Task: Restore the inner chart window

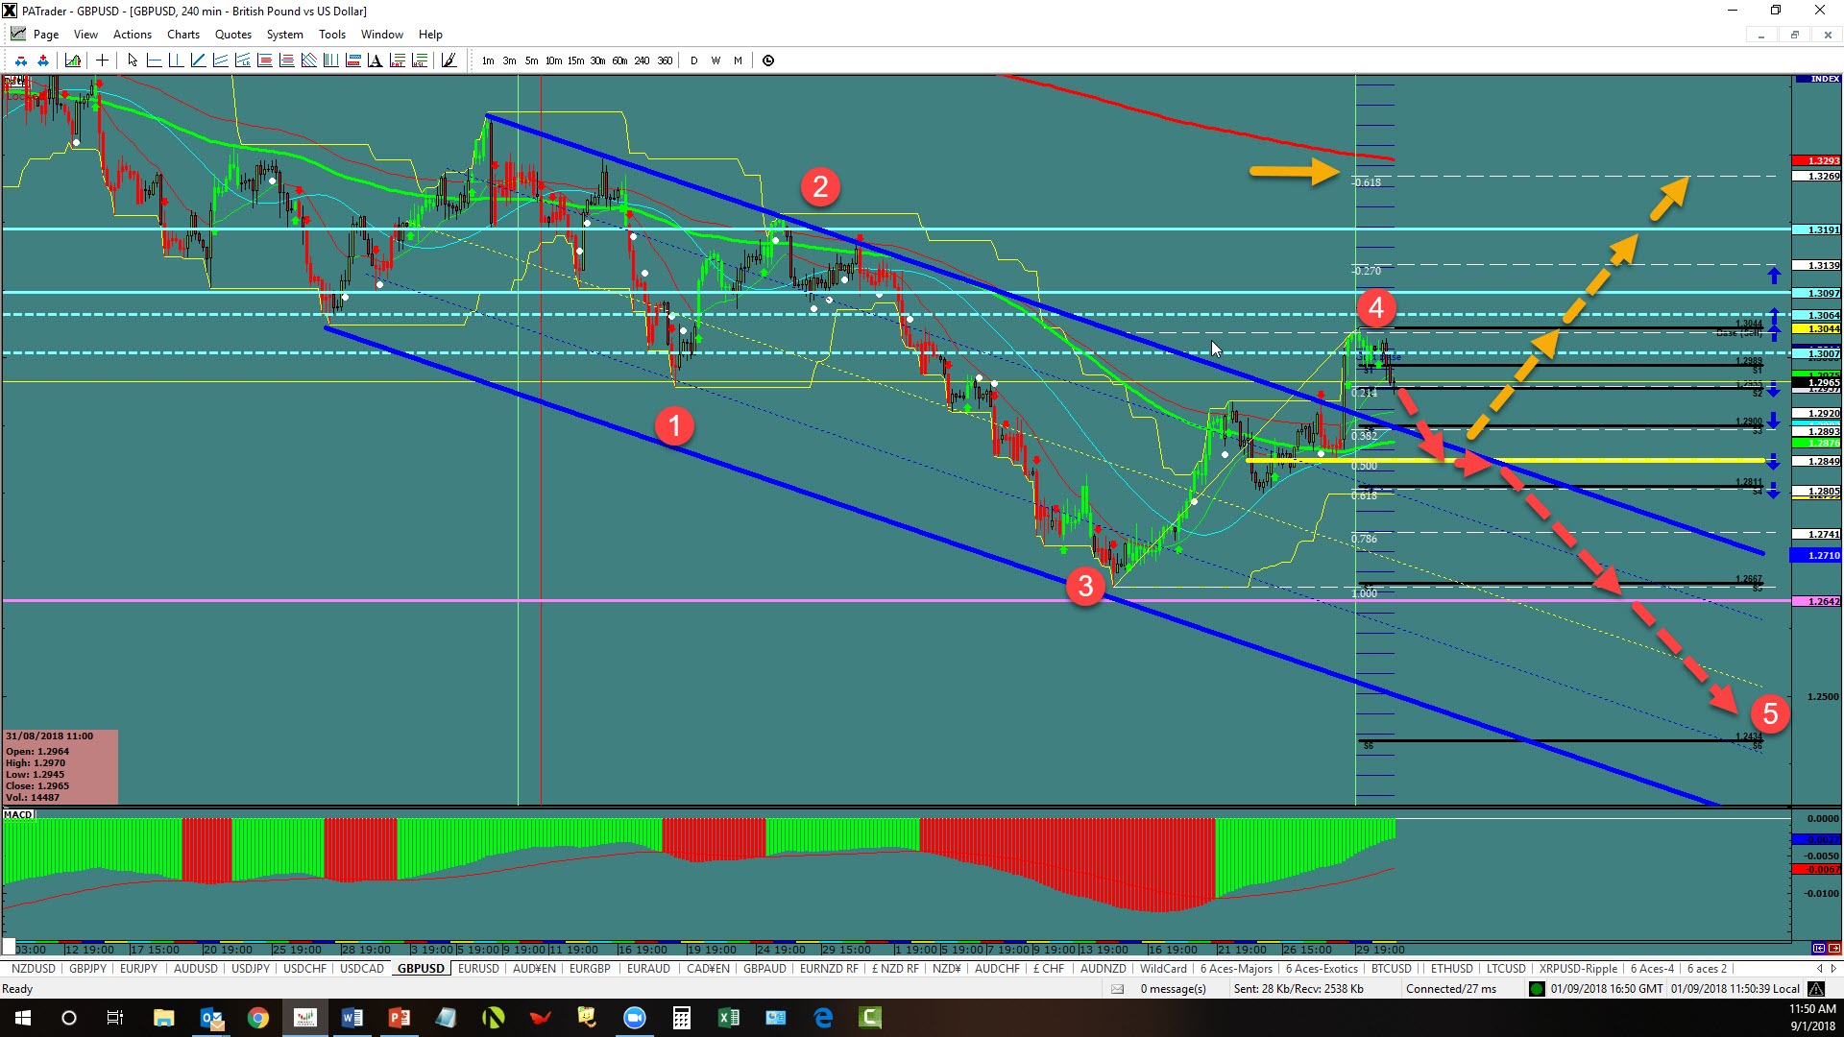Action: tap(1794, 35)
